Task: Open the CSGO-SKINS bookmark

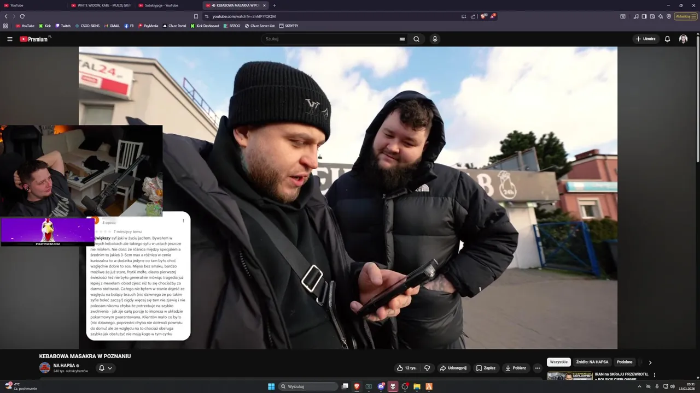Action: pyautogui.click(x=87, y=26)
